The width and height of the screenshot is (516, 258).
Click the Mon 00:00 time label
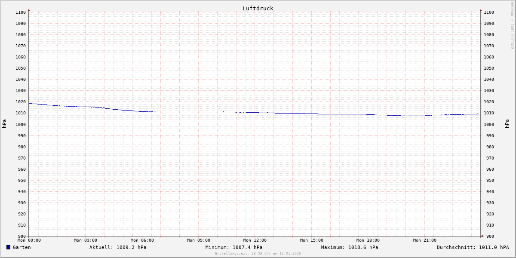click(29, 240)
